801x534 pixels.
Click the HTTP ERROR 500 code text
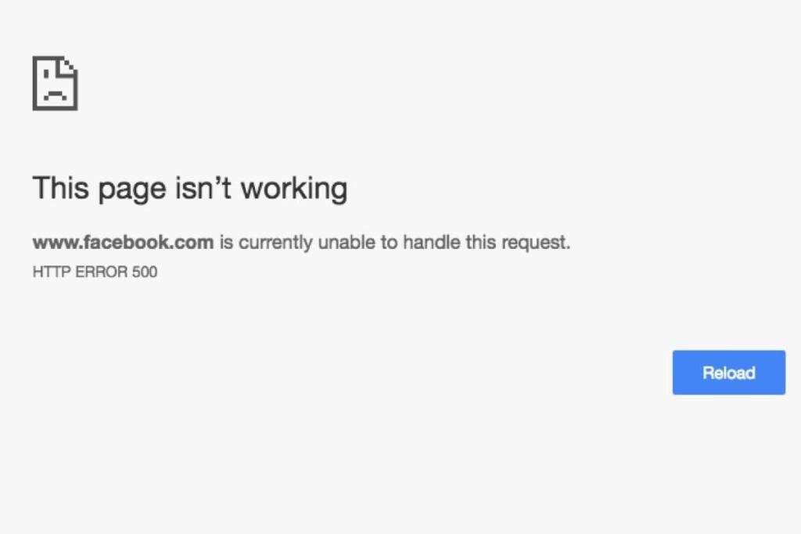coord(95,272)
